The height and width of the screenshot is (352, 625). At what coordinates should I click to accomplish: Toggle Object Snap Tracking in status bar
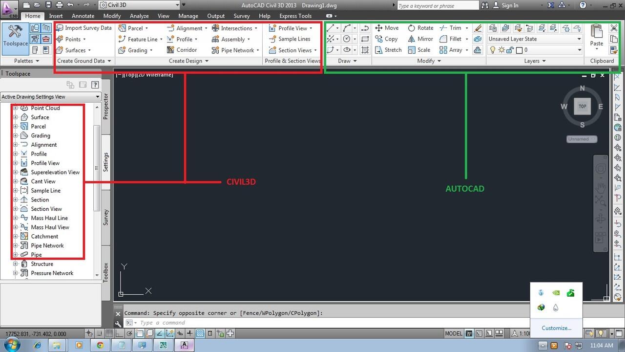point(160,333)
